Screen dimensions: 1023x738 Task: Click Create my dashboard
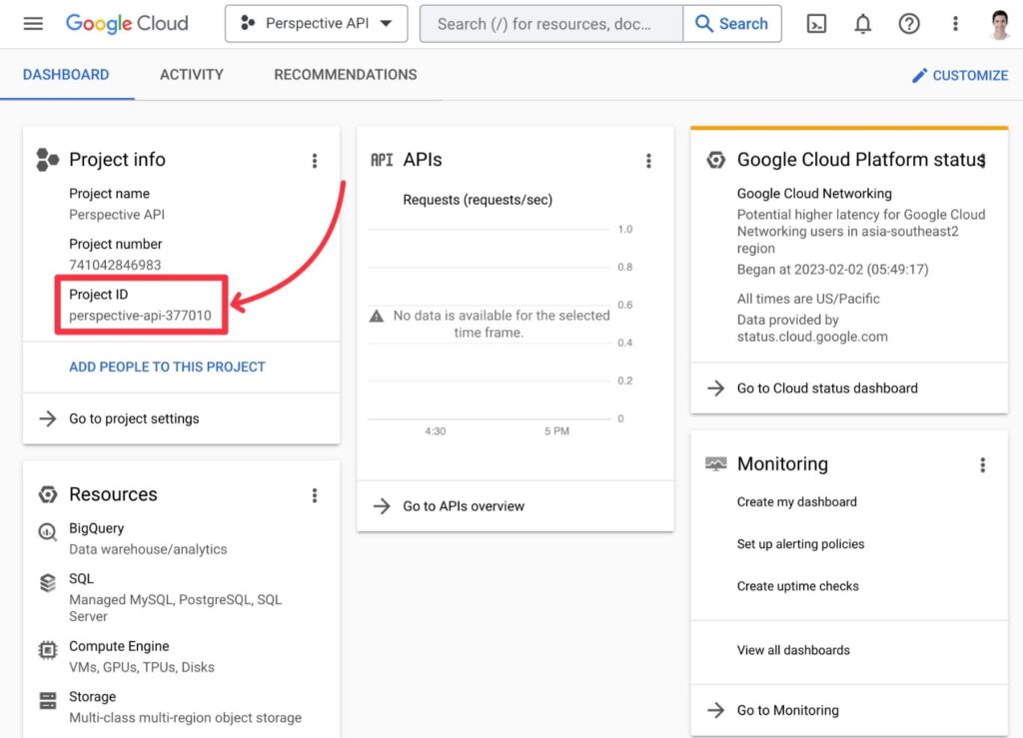pos(796,502)
